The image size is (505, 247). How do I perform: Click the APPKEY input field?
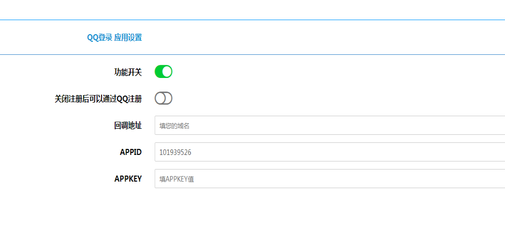(x=330, y=179)
